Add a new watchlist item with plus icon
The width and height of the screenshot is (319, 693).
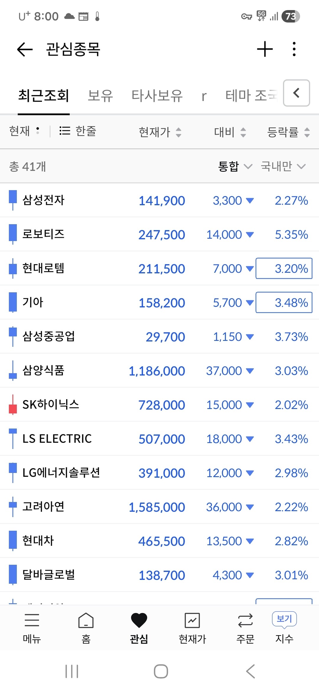(x=265, y=49)
